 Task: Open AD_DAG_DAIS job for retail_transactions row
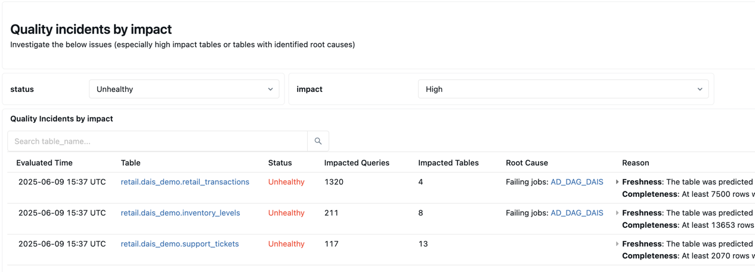coord(577,182)
